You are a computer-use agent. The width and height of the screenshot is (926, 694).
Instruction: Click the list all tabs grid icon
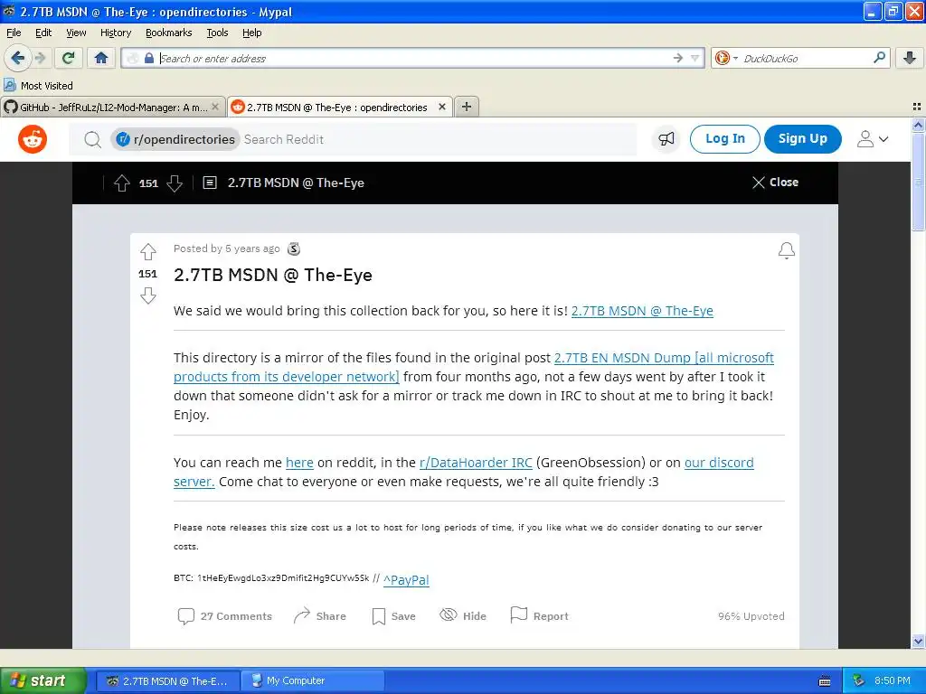(x=917, y=107)
